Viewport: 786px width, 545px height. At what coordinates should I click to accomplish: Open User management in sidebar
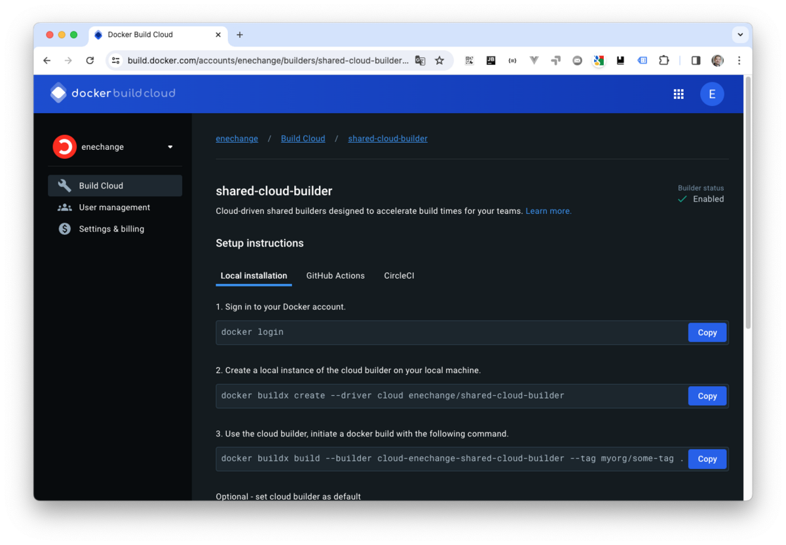115,207
